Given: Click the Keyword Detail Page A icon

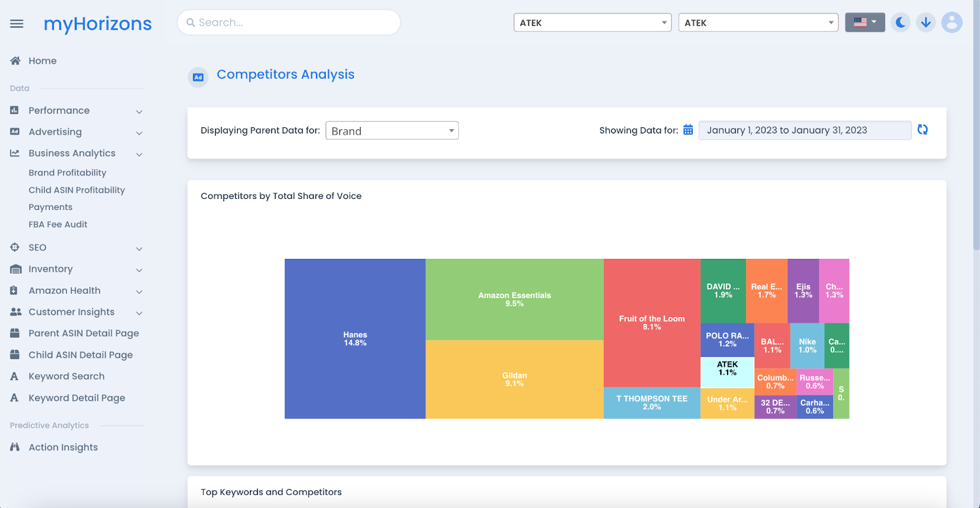Looking at the screenshot, I should point(14,398).
